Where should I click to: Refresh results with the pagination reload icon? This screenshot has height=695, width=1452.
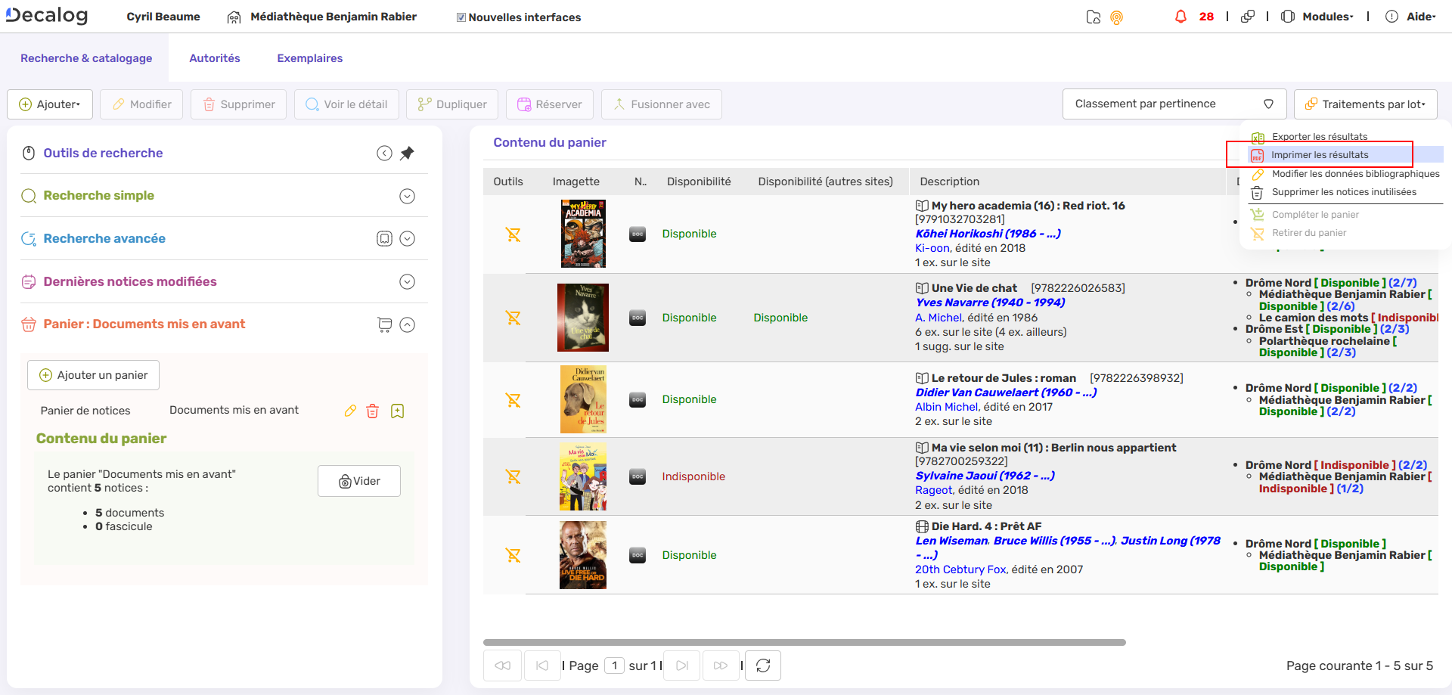pyautogui.click(x=762, y=666)
